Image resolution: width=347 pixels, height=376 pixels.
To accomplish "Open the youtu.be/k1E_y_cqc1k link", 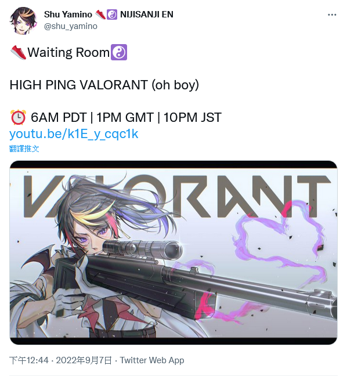I will click(74, 134).
